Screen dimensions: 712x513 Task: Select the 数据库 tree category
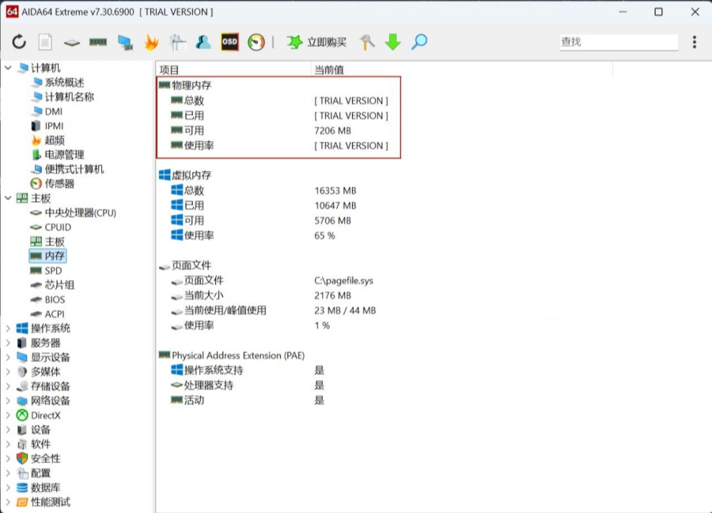coord(45,488)
